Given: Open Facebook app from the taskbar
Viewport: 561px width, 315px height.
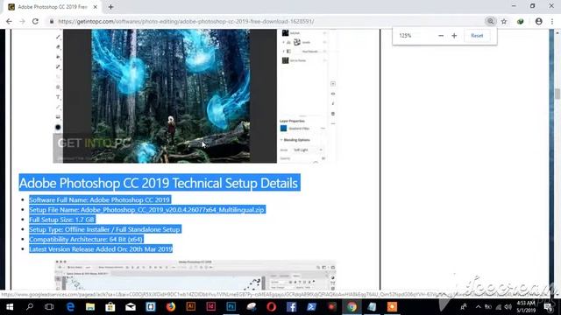Looking at the screenshot, I should click(291, 307).
